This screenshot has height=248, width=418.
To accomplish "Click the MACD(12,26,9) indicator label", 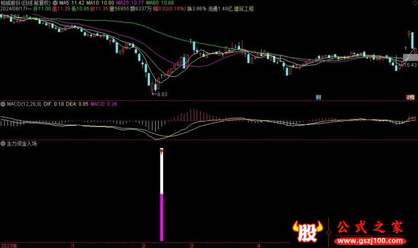I will 24,104.
